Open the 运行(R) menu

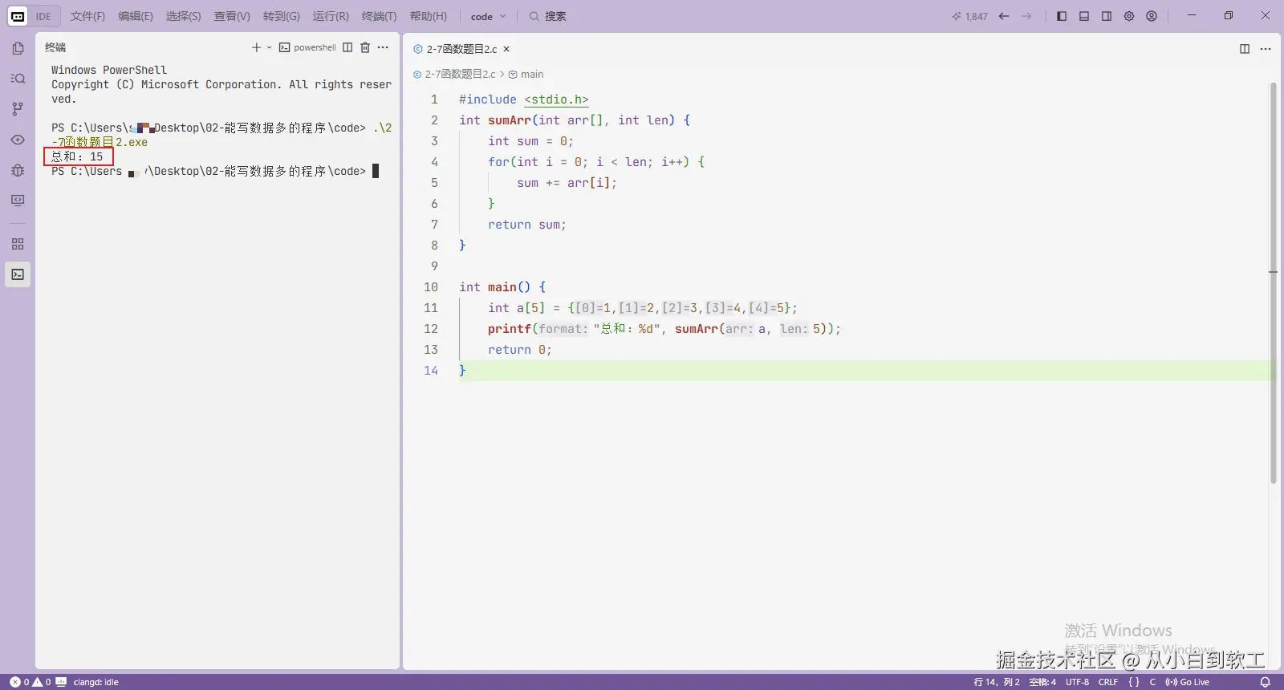(x=331, y=16)
